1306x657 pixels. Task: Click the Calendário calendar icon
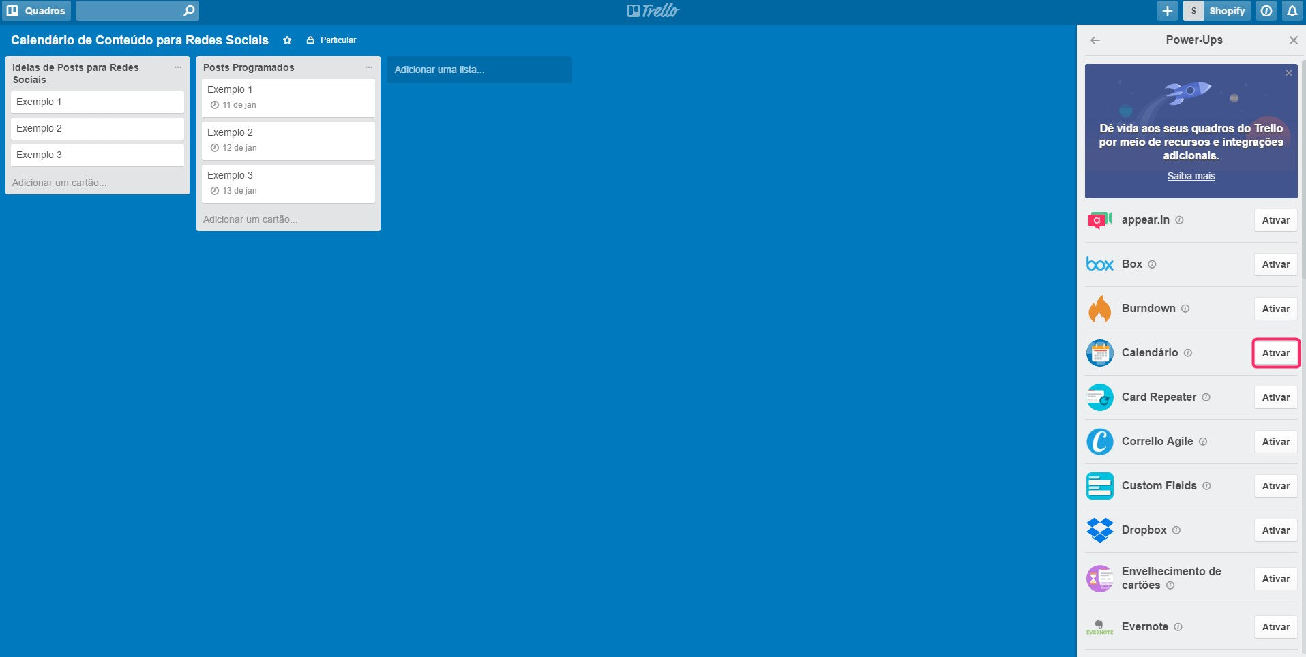point(1099,353)
